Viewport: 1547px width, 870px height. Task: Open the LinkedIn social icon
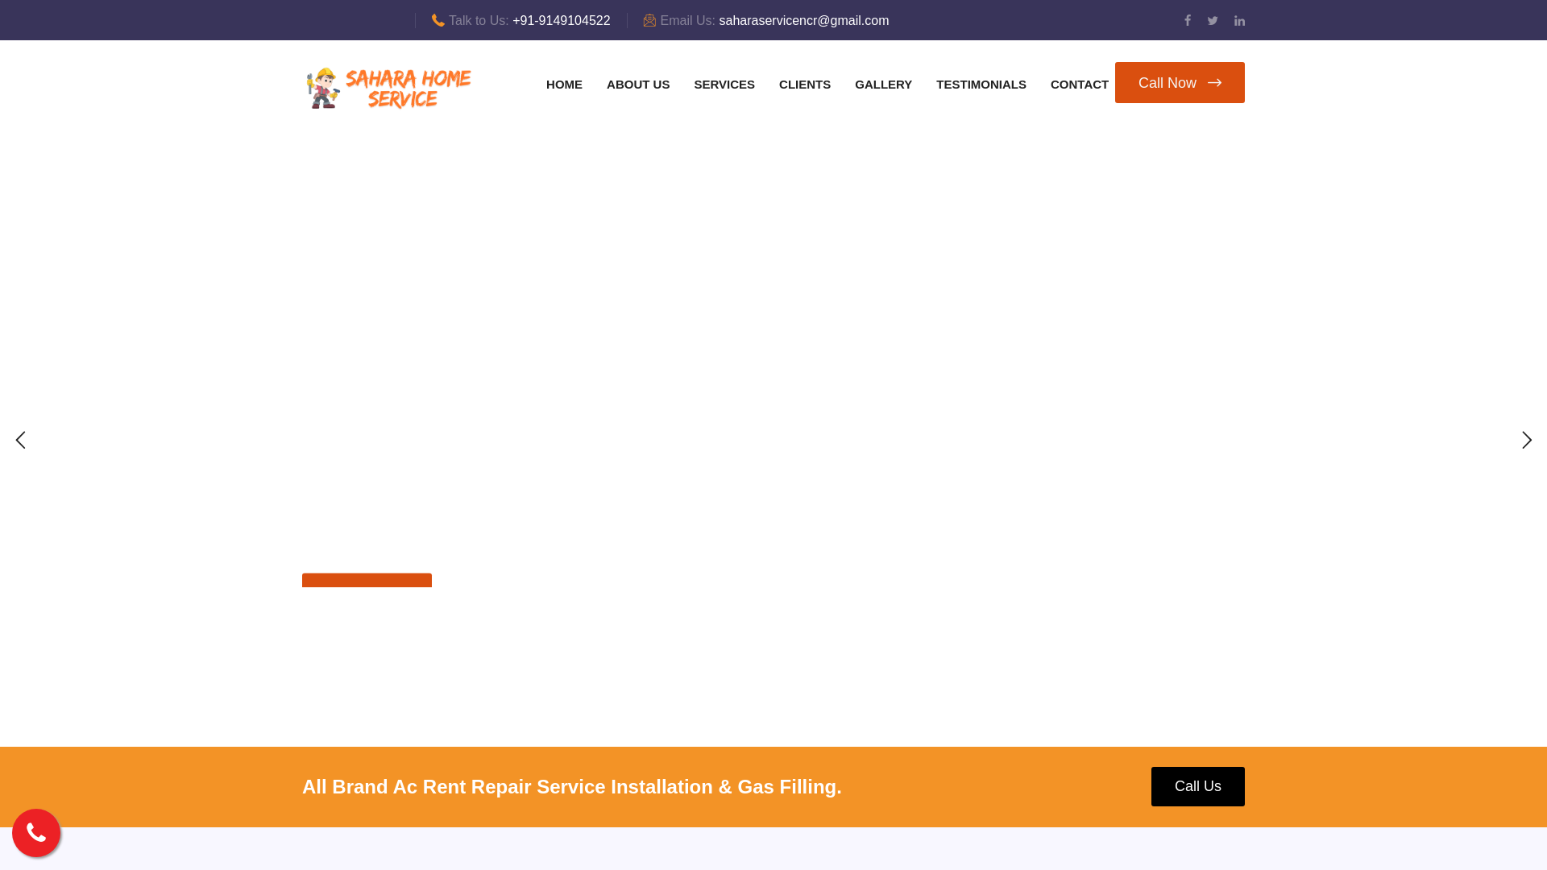click(1239, 21)
